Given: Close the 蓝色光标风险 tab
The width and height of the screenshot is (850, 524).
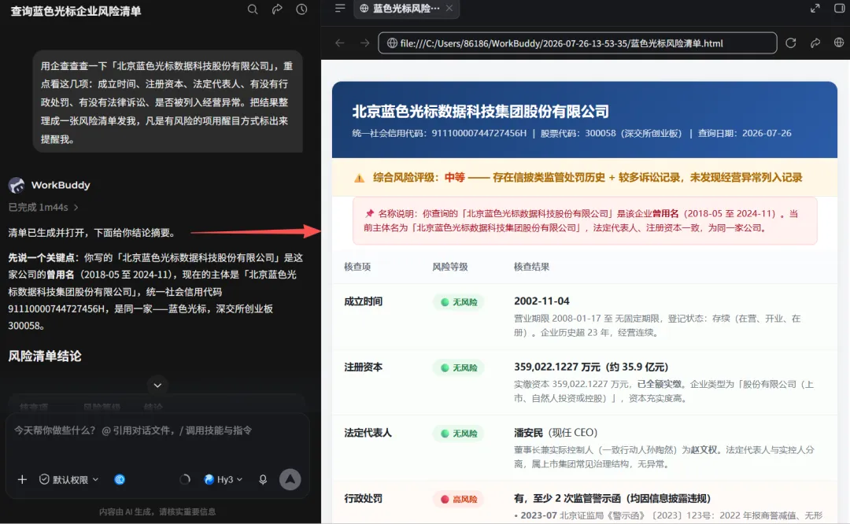Looking at the screenshot, I should click(x=449, y=8).
